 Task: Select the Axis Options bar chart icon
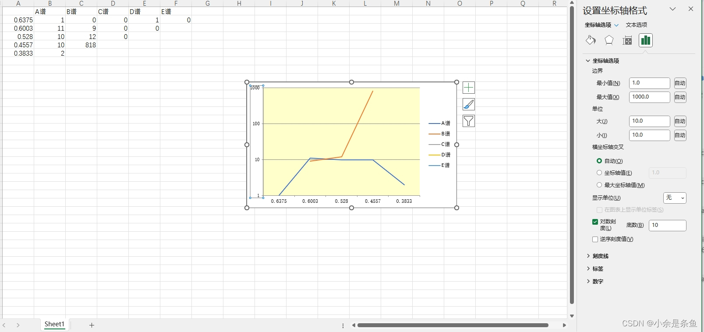646,40
